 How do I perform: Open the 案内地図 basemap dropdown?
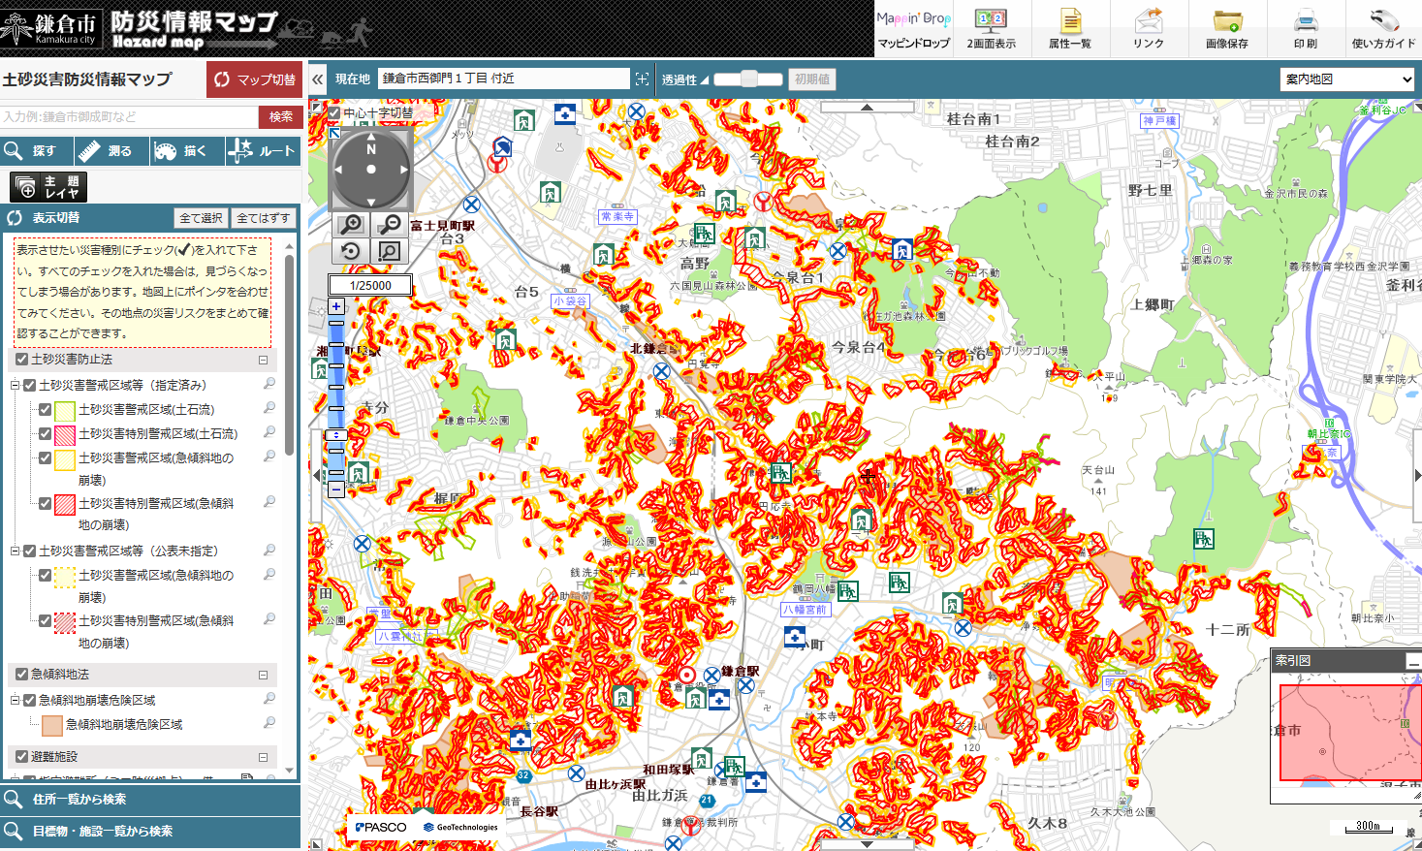1348,79
